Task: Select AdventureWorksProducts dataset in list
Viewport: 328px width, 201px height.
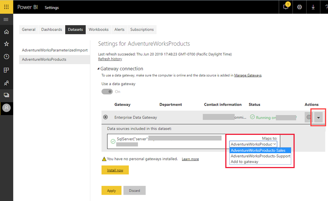Action: (x=55, y=59)
